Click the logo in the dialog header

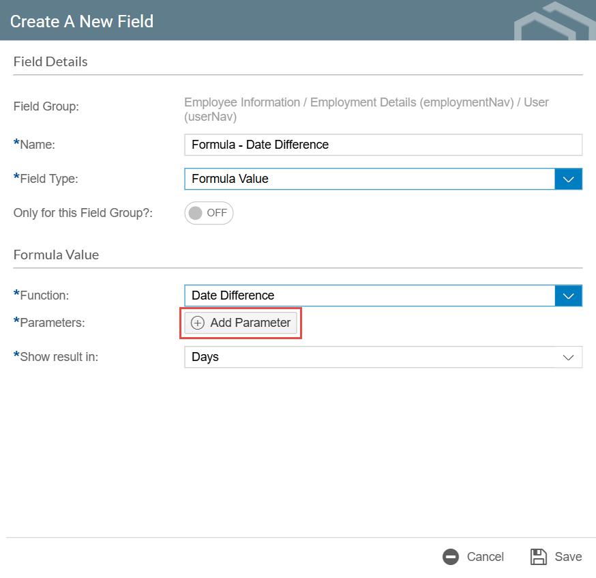(554, 22)
